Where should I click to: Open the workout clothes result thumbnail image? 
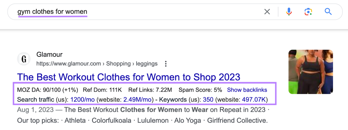pyautogui.click(x=310, y=72)
